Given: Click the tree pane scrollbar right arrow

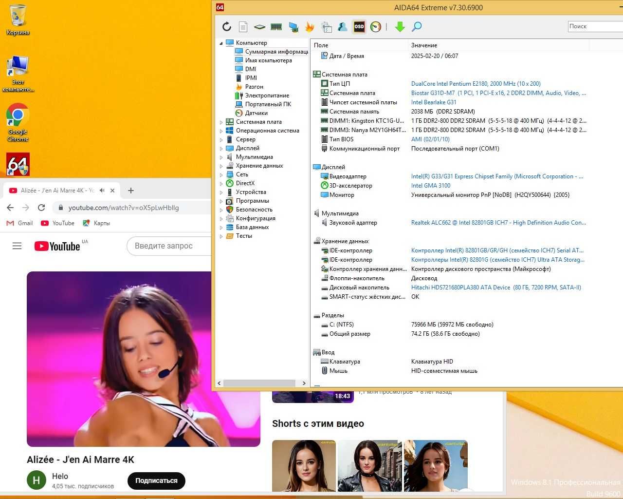Looking at the screenshot, I should click(304, 384).
